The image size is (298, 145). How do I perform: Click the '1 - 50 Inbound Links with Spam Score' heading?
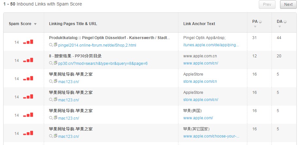click(42, 4)
